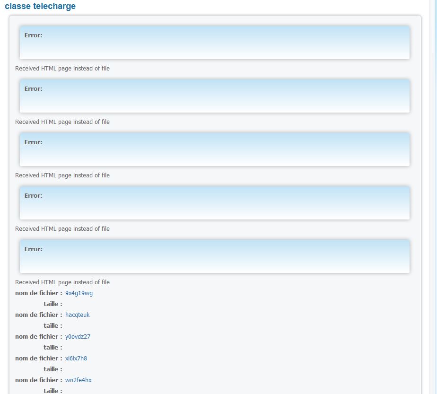Viewport: 437px width, 394px height.
Task: Click the y0ovdz27 file name link
Action: point(78,337)
